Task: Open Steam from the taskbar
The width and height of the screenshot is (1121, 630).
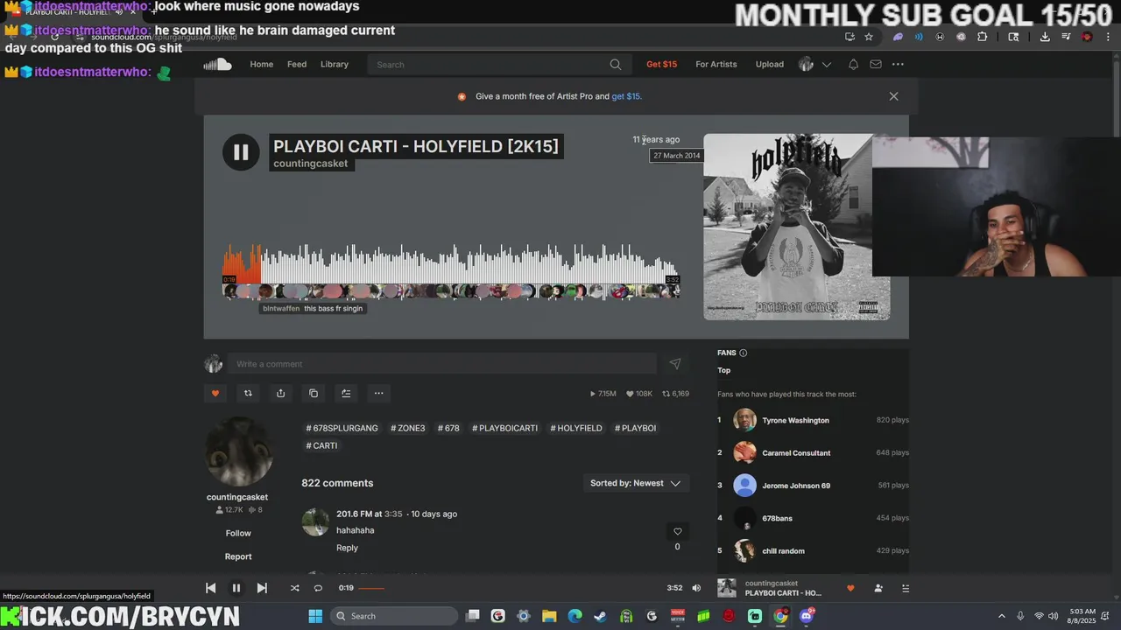Action: (x=600, y=616)
